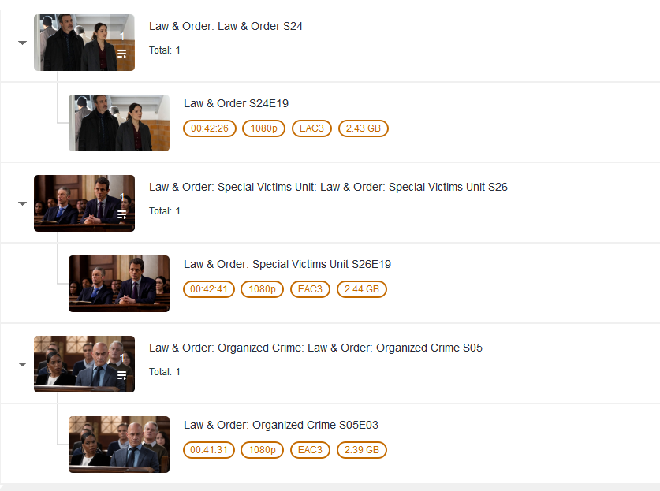
Task: Open the Special Victims Unit S26E19 episode thumbnail
Action: tap(119, 284)
